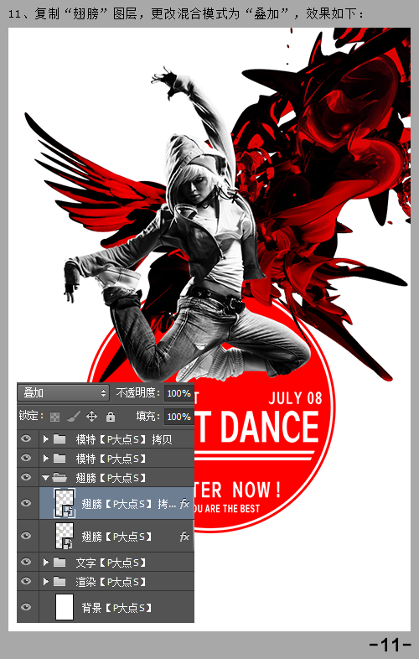Click the lock all padlock icon
The image size is (419, 659).
[111, 417]
